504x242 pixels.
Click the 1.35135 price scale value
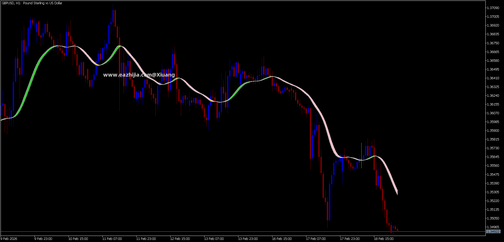pos(493,210)
